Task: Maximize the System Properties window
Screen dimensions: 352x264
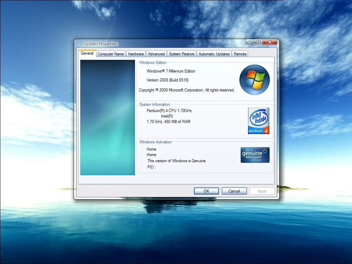Action: (x=258, y=42)
